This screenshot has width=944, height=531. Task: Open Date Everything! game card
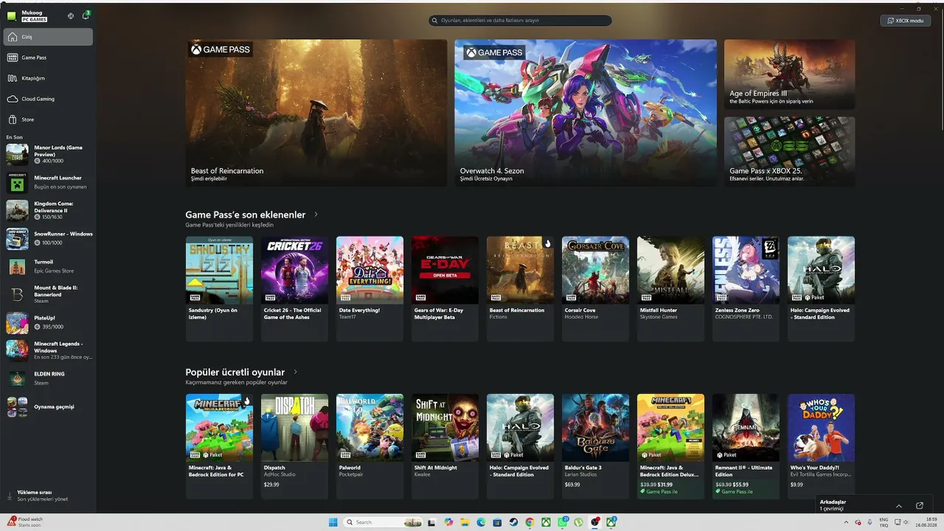click(369, 288)
